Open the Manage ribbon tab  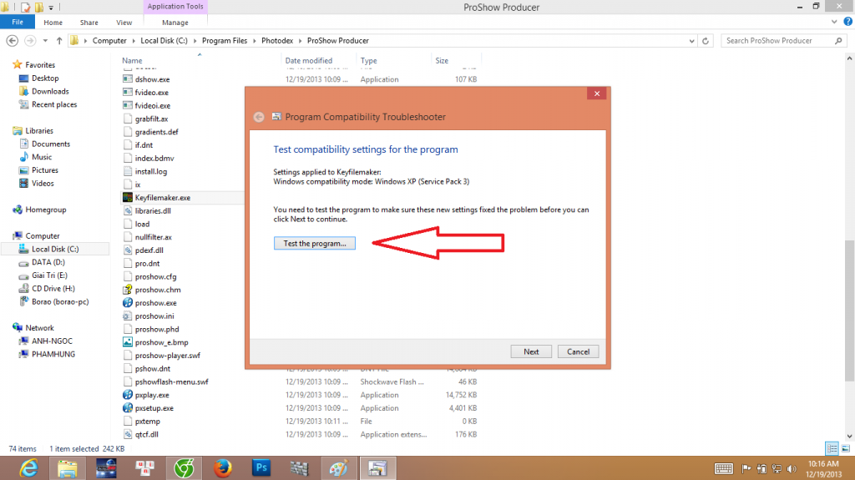coord(175,23)
